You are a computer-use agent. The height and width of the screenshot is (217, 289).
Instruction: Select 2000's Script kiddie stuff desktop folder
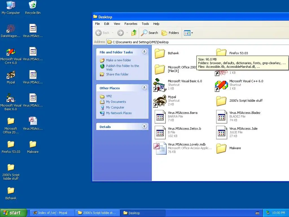click(11, 172)
